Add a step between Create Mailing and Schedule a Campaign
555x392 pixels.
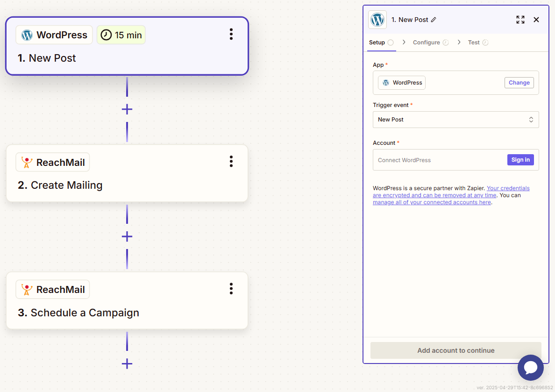coord(127,236)
